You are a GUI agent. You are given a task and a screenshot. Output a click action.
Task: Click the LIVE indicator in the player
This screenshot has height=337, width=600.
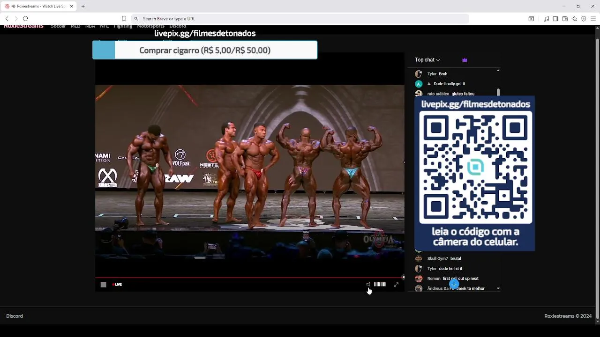[x=117, y=285]
